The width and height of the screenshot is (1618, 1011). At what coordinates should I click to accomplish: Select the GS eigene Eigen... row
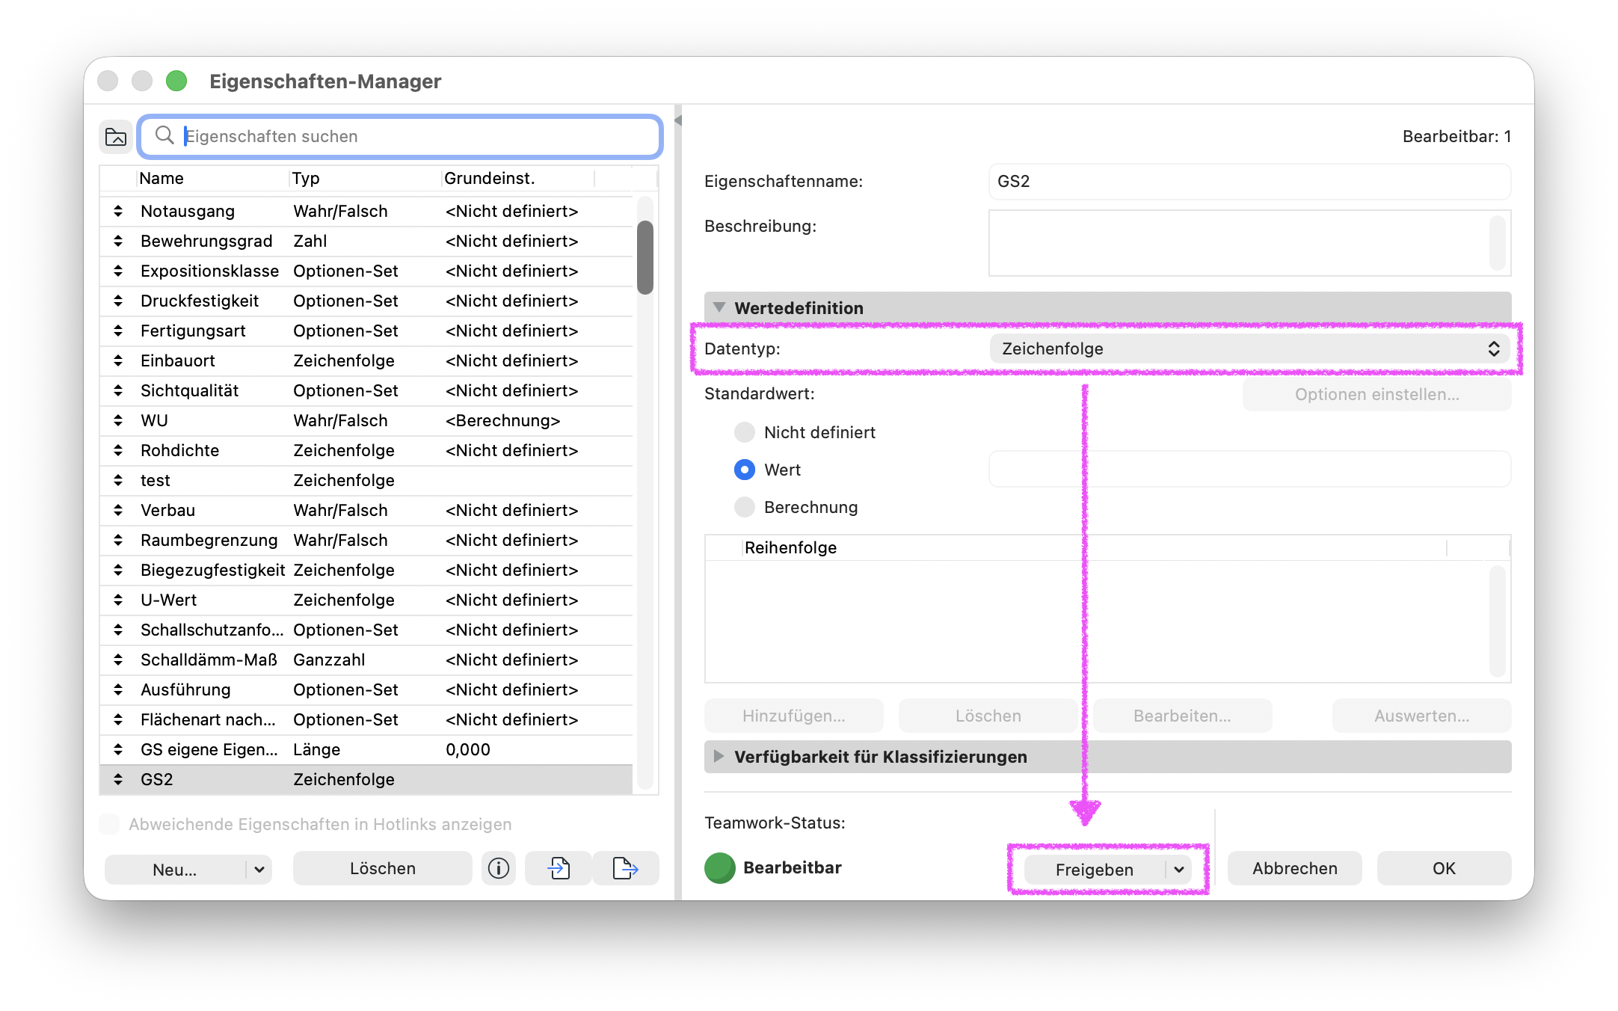[x=366, y=749]
